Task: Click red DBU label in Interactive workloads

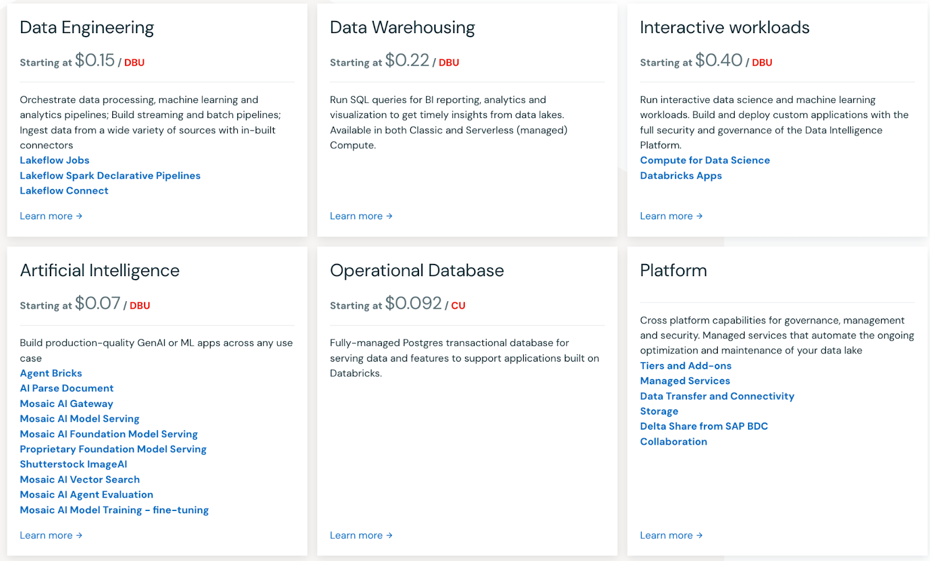Action: point(762,63)
